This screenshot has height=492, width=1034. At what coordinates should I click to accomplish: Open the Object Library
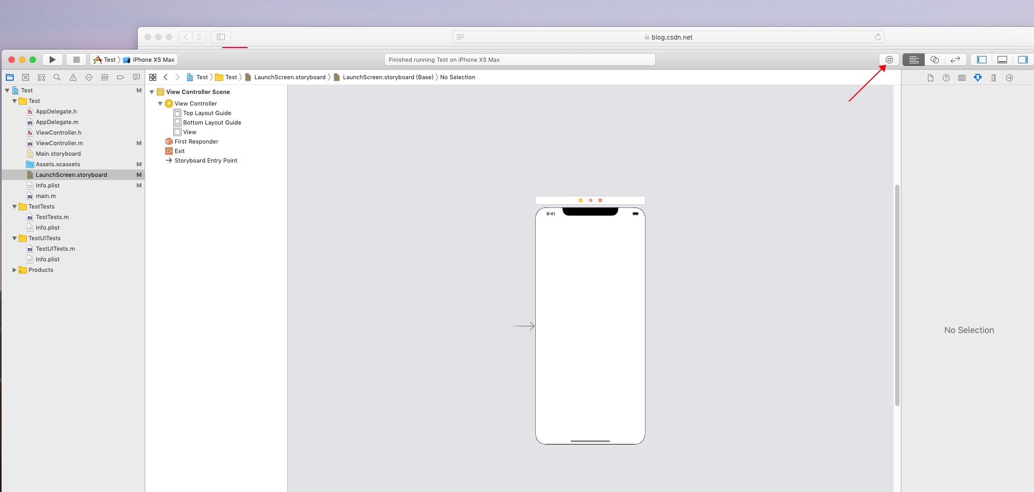point(888,60)
